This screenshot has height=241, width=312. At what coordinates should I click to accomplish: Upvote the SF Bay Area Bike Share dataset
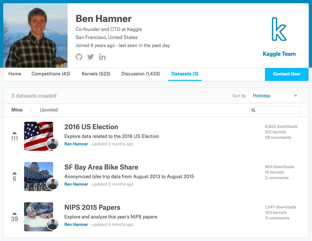[x=15, y=173]
